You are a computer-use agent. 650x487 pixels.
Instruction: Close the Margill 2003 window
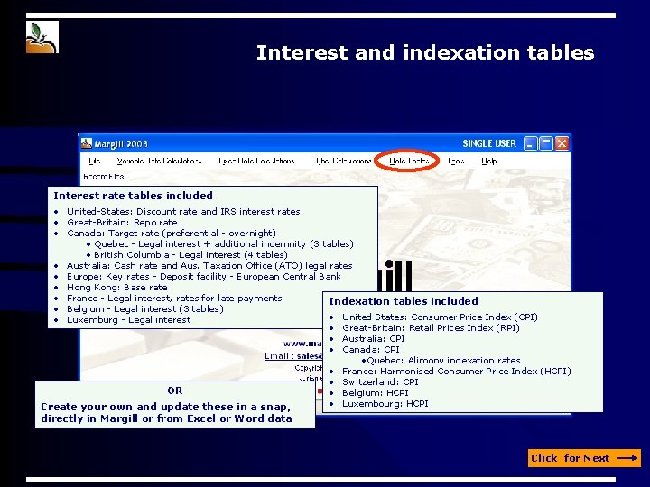[562, 143]
